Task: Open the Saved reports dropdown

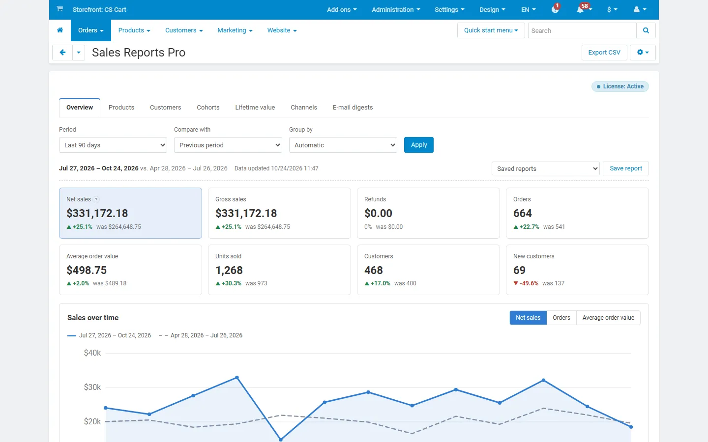Action: [x=546, y=168]
